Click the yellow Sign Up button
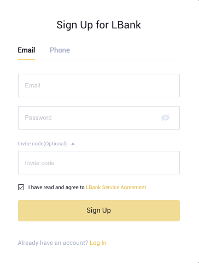 point(99,210)
